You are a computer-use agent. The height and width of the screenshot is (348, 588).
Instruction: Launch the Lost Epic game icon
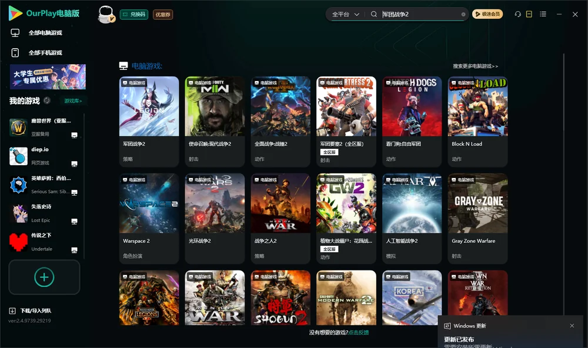click(x=18, y=213)
